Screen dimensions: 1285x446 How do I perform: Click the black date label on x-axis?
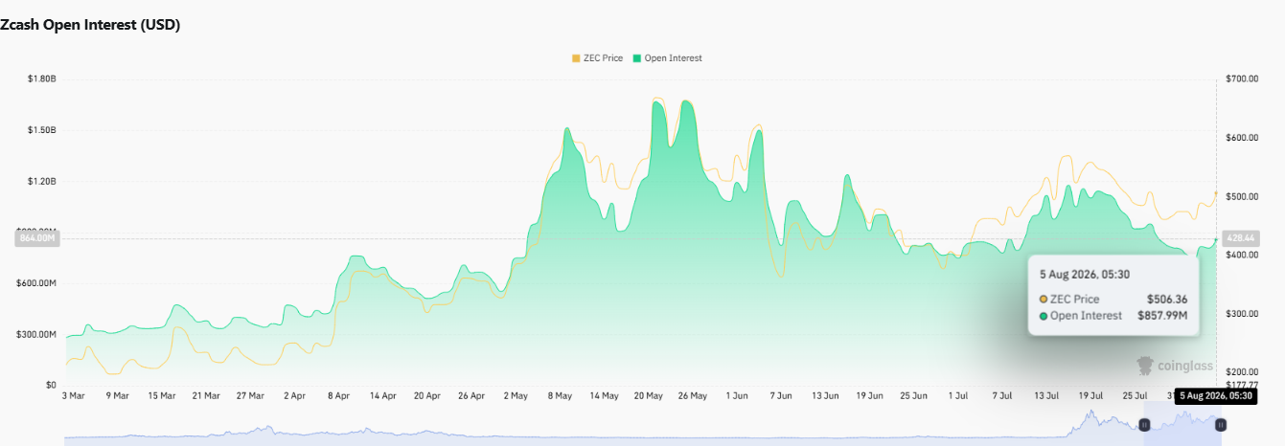1214,395
